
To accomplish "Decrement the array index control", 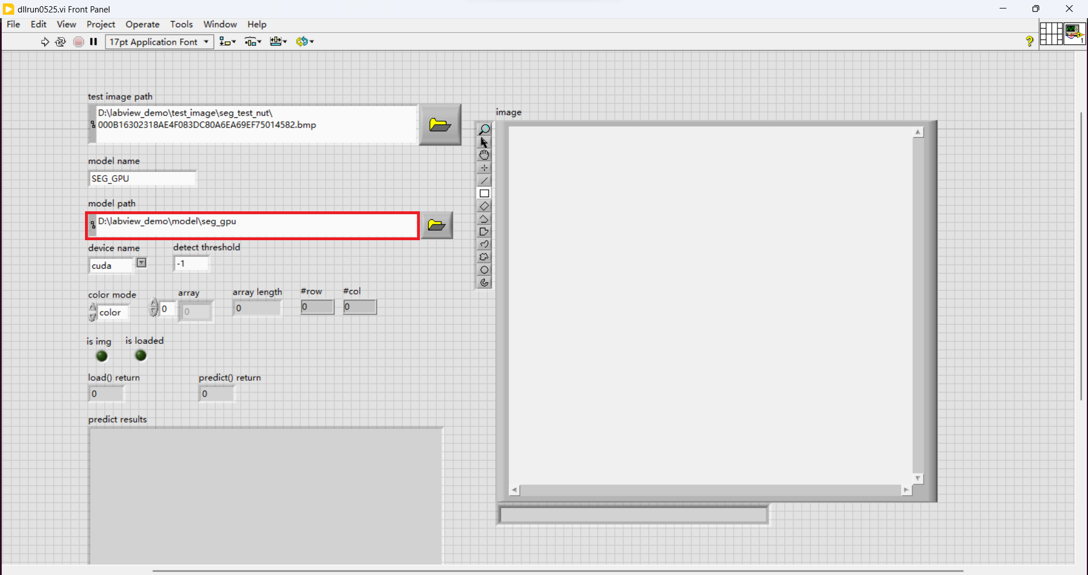I will pos(154,312).
